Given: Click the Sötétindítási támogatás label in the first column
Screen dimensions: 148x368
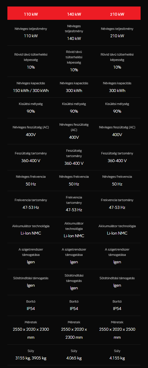Looking at the screenshot, I should (31, 278).
